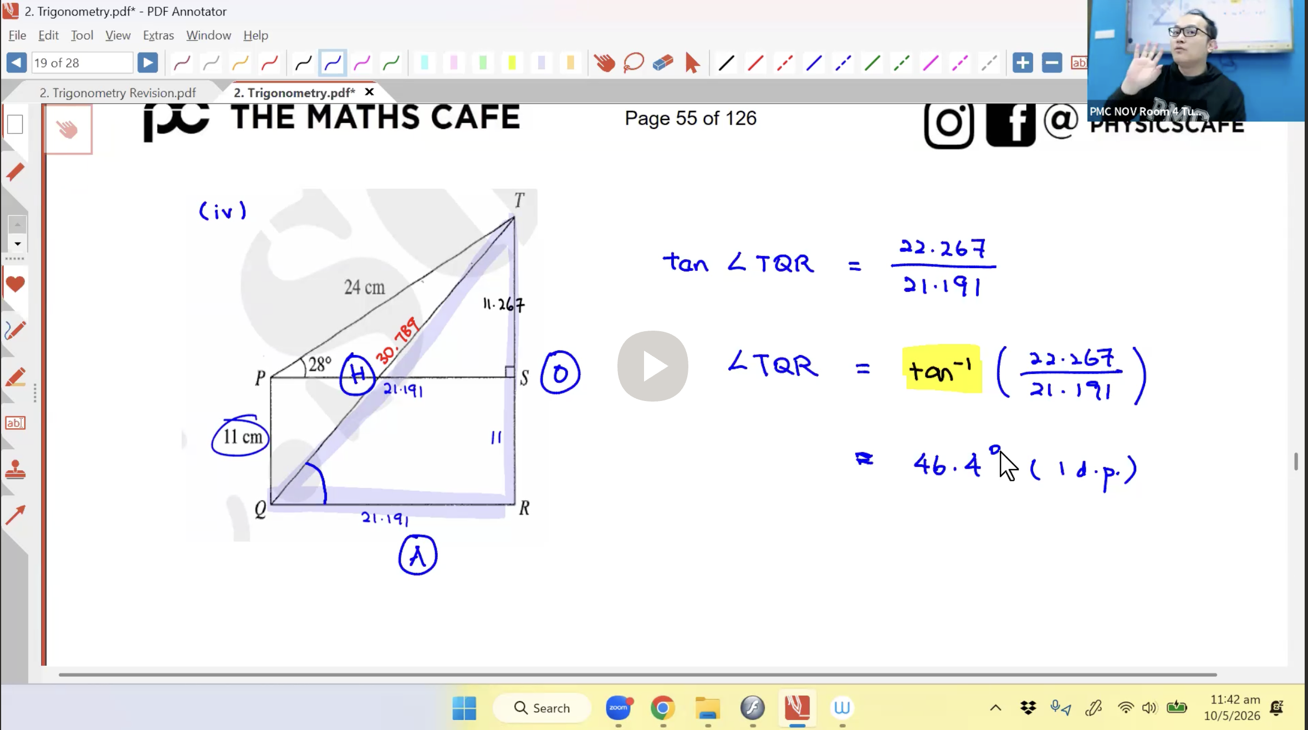Viewport: 1308px width, 730px height.
Task: Pick the cyan highlighter swatch
Action: [x=425, y=63]
